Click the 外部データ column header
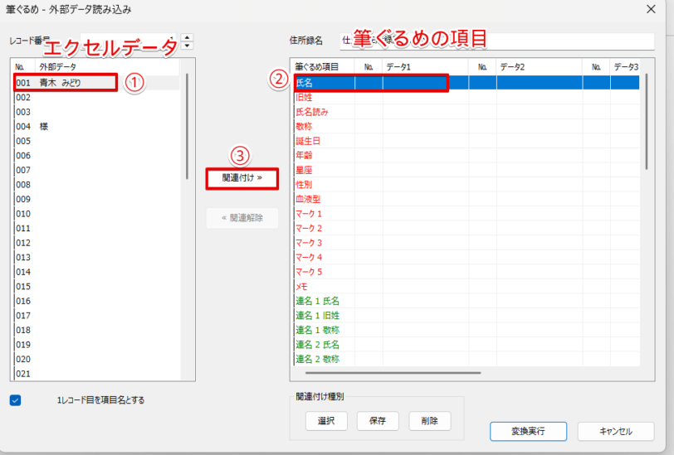674x455 pixels. pos(107,67)
